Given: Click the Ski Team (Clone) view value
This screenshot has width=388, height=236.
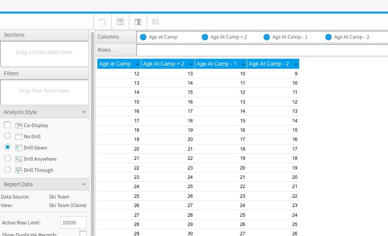Looking at the screenshot, I should [68, 205].
